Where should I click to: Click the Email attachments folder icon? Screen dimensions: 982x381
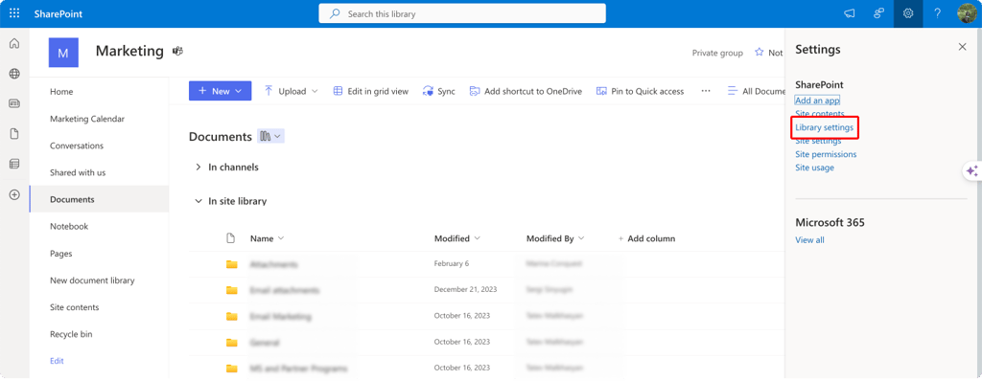tap(232, 290)
